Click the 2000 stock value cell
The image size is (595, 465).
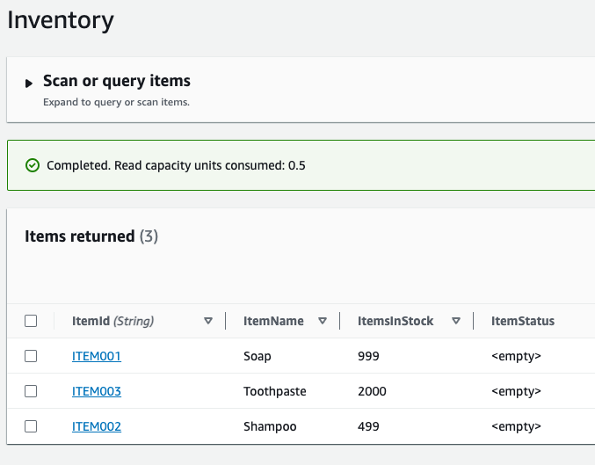372,391
